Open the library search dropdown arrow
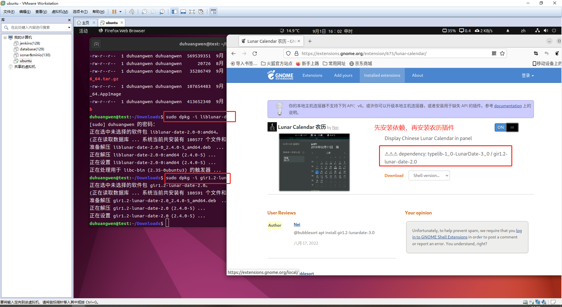This screenshot has width=562, height=307. 69,28
